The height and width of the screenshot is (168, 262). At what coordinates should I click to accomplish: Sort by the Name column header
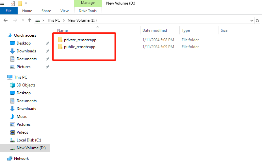click(62, 30)
